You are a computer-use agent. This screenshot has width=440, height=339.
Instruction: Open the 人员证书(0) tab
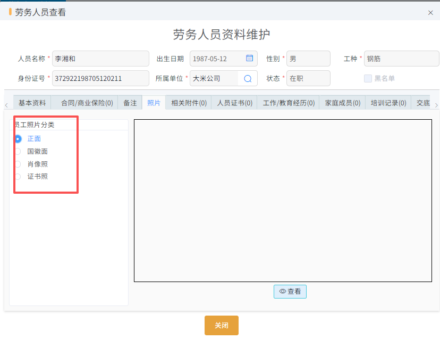(234, 103)
